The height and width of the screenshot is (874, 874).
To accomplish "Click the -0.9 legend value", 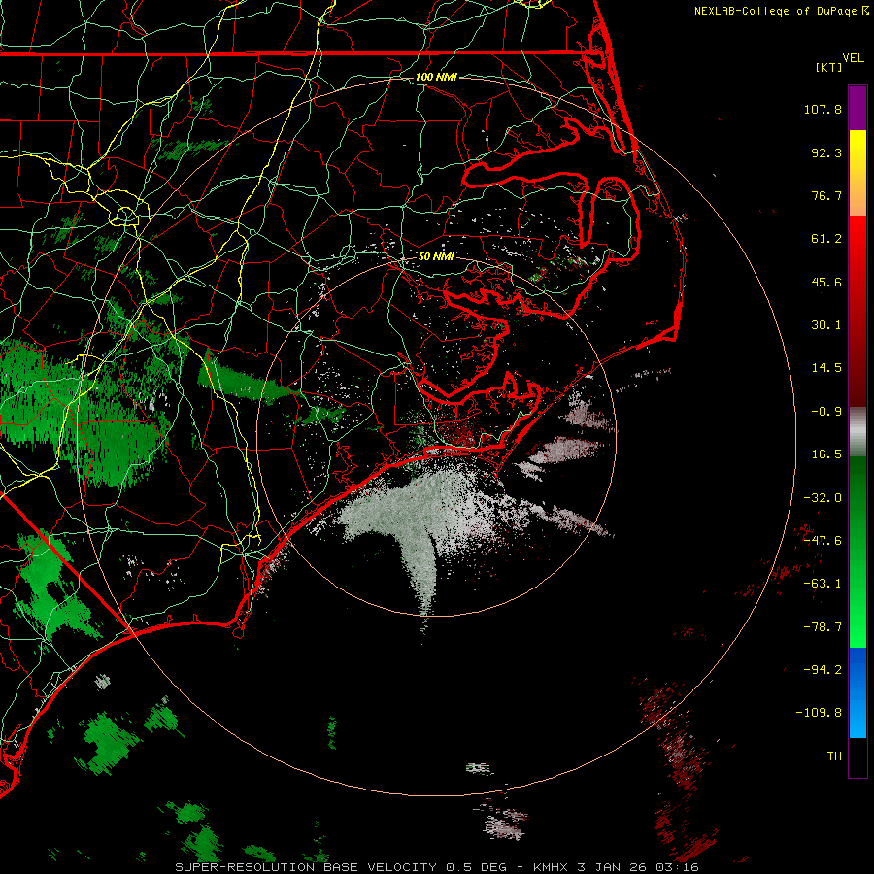I will [x=826, y=412].
